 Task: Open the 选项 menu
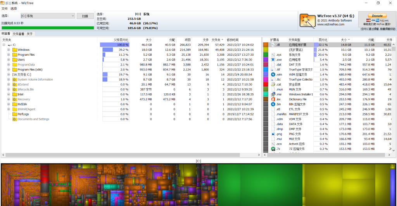click(14, 9)
